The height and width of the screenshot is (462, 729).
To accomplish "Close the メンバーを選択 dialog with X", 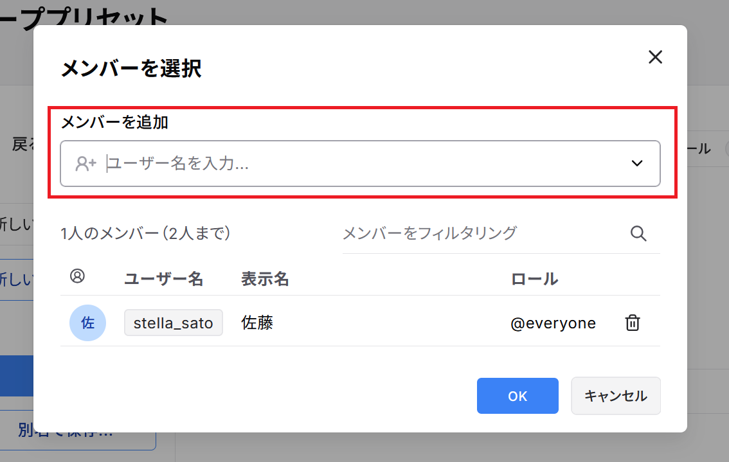I will pos(655,57).
